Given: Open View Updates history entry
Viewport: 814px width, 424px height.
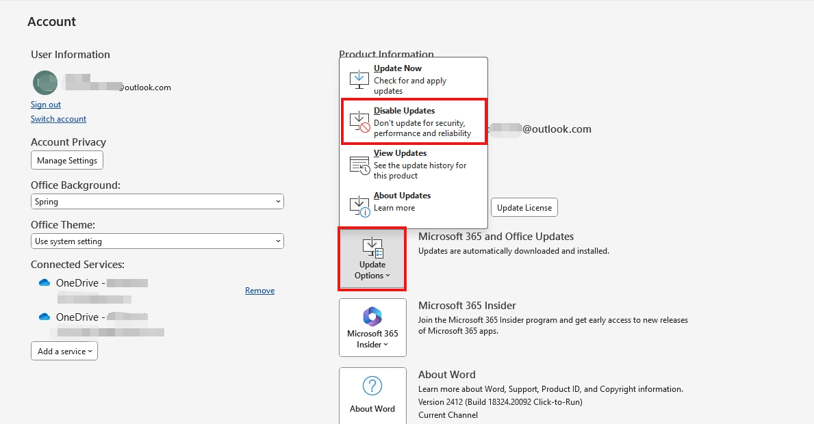Looking at the screenshot, I should tap(414, 164).
